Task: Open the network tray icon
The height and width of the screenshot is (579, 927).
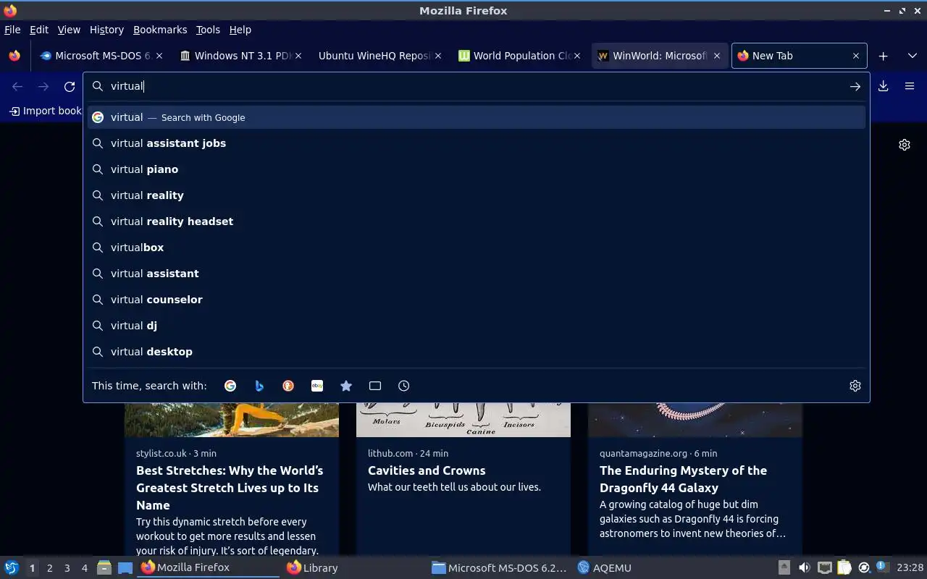Action: click(825, 568)
